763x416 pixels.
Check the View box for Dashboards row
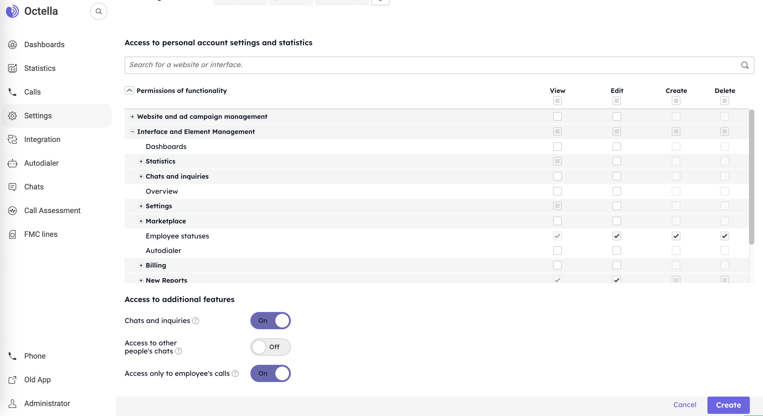[557, 147]
